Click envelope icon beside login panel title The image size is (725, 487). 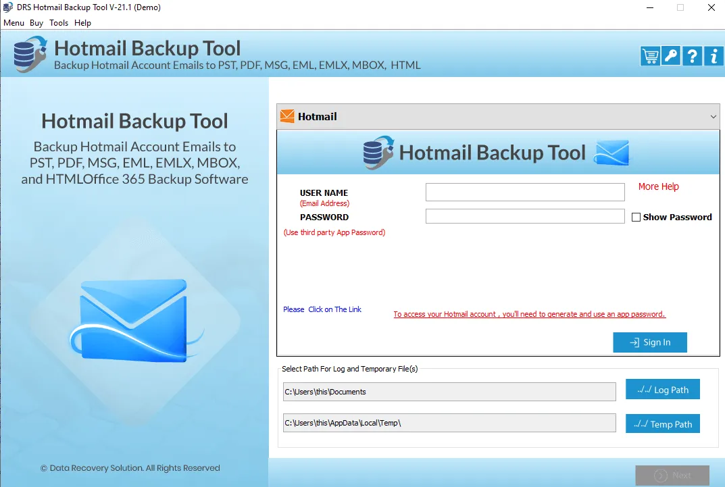click(611, 153)
